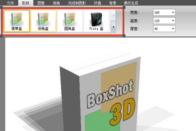Open the 背景 tab
The width and height of the screenshot is (196, 131).
(x=113, y=3)
